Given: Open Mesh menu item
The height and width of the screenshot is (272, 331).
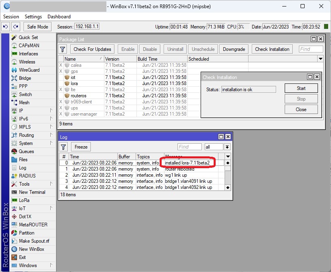Looking at the screenshot, I should coord(24,103).
